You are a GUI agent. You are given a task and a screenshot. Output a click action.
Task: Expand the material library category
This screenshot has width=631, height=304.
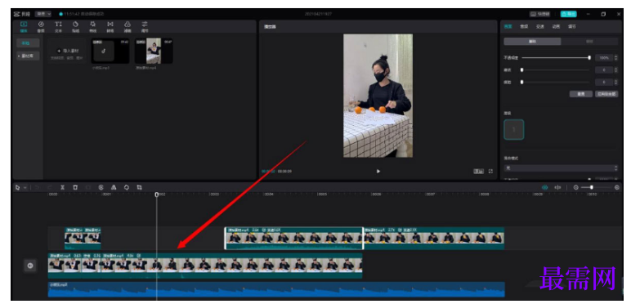pos(28,56)
